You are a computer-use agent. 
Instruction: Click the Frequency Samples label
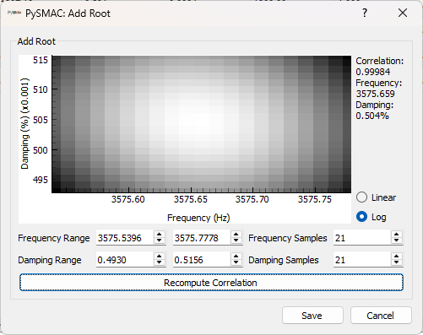(288, 238)
